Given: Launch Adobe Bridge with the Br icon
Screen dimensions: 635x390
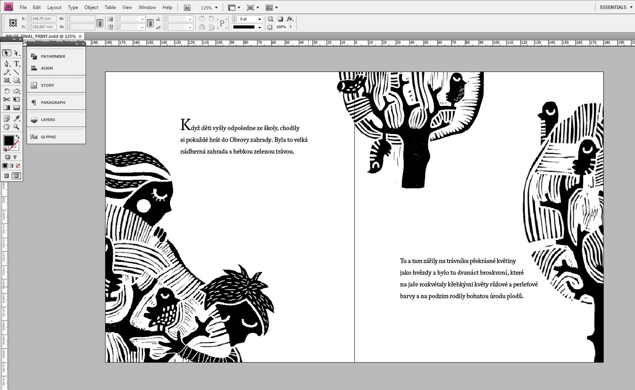Looking at the screenshot, I should (x=187, y=8).
